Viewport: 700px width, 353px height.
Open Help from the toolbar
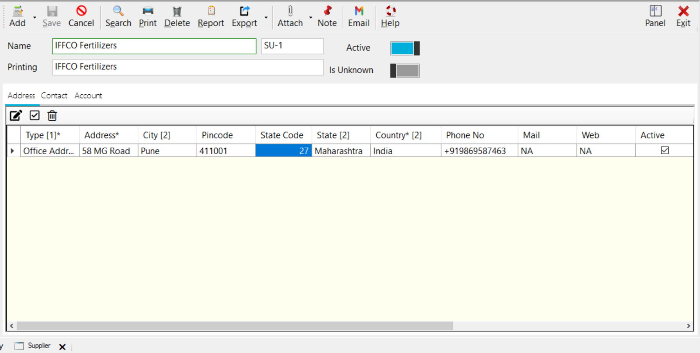390,16
